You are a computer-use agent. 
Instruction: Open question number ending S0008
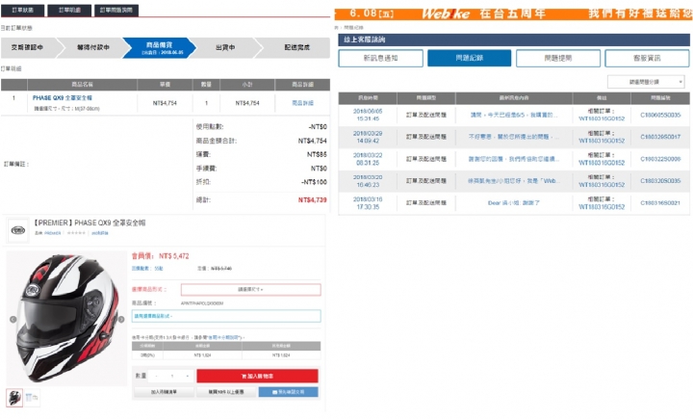[660, 159]
